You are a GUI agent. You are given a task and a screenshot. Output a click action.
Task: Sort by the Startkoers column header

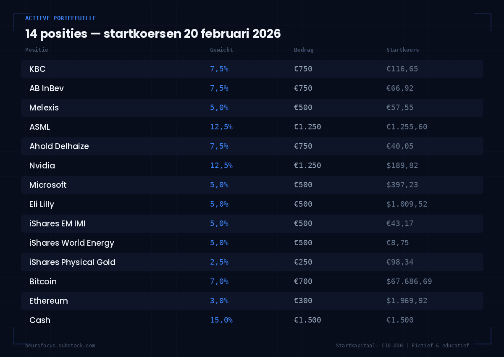pyautogui.click(x=403, y=50)
